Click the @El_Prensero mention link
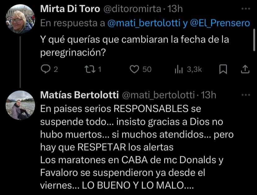 [x=220, y=23]
